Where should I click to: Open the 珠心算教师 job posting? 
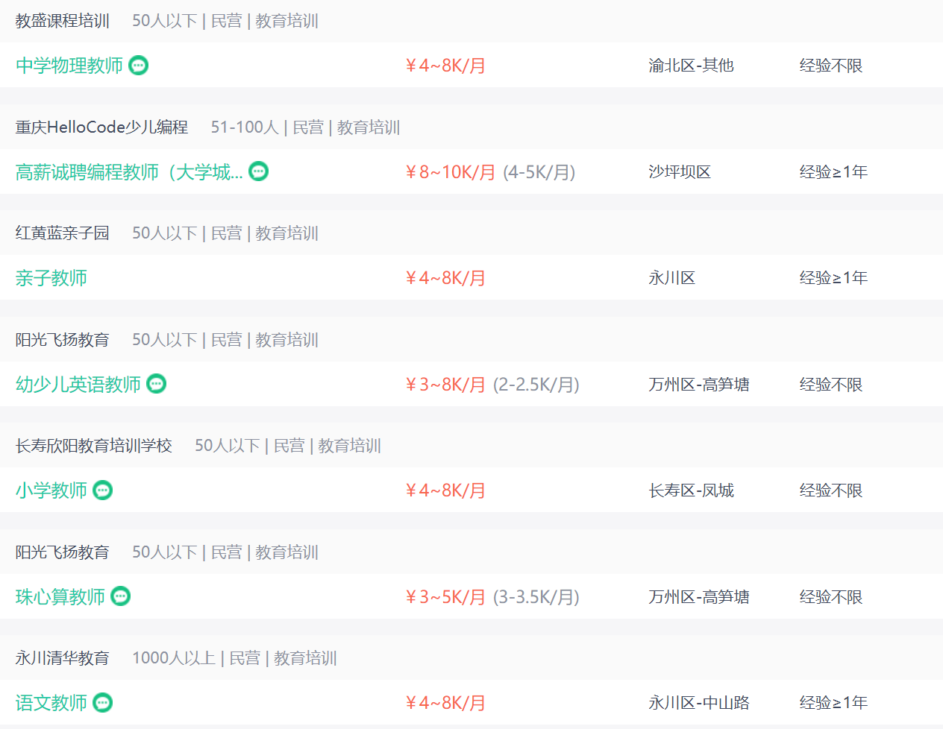tap(60, 597)
